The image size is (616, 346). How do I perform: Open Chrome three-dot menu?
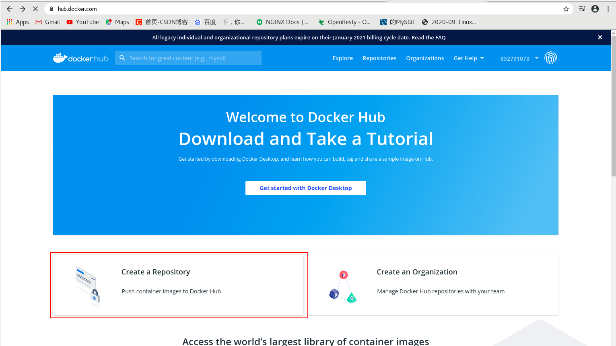click(608, 9)
